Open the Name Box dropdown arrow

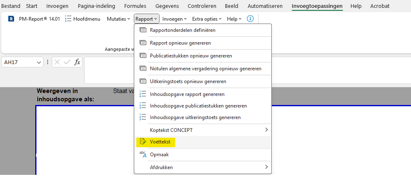click(39, 62)
